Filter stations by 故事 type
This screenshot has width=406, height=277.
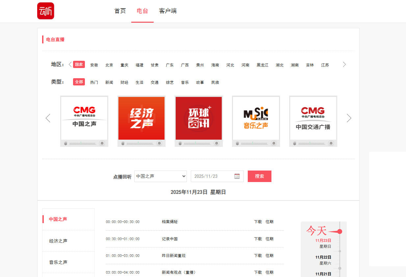(x=200, y=82)
